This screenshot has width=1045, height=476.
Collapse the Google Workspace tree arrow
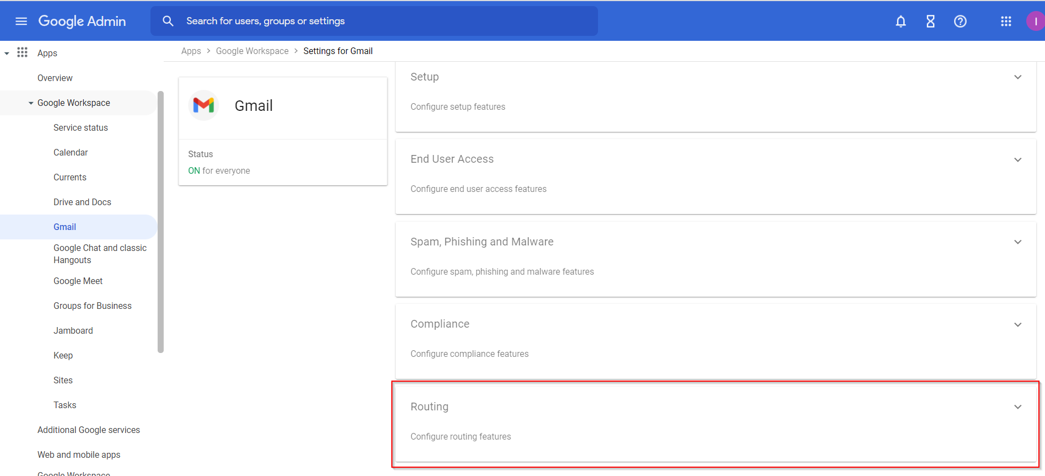pos(31,103)
